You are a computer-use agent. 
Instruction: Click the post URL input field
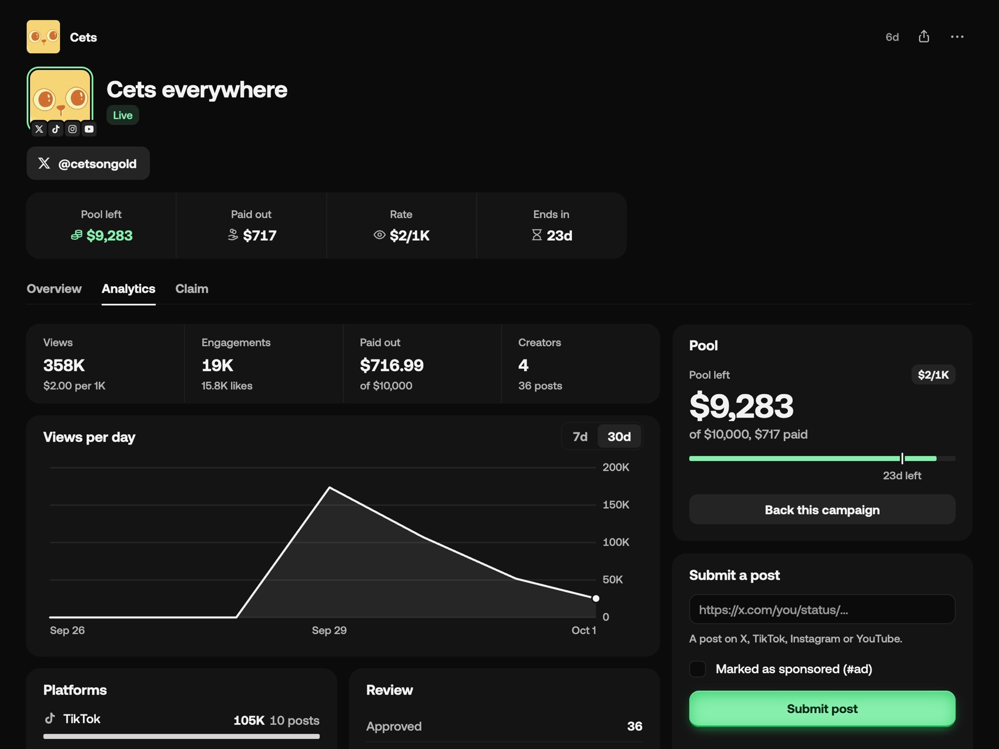tap(822, 609)
